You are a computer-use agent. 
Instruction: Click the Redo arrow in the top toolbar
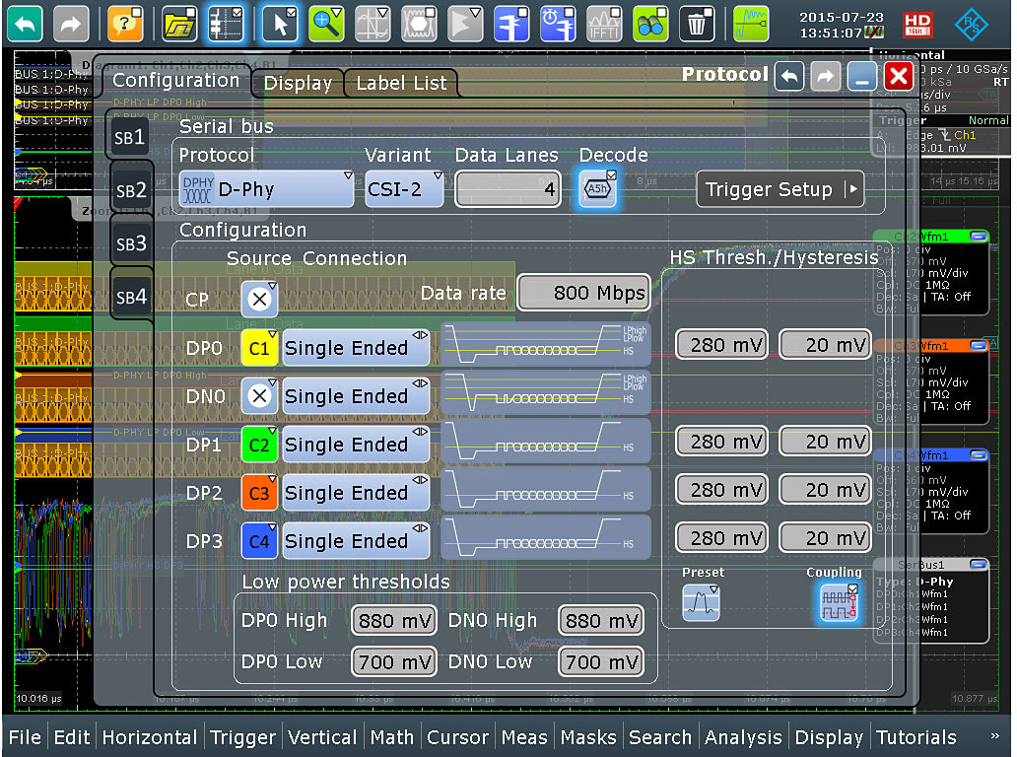tap(71, 24)
